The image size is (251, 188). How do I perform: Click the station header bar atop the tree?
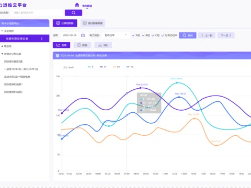25,23
